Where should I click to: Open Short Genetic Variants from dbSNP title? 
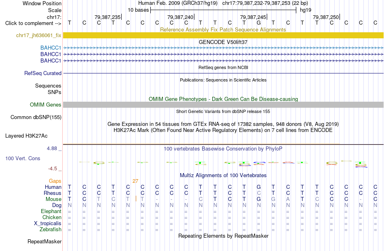223,111
